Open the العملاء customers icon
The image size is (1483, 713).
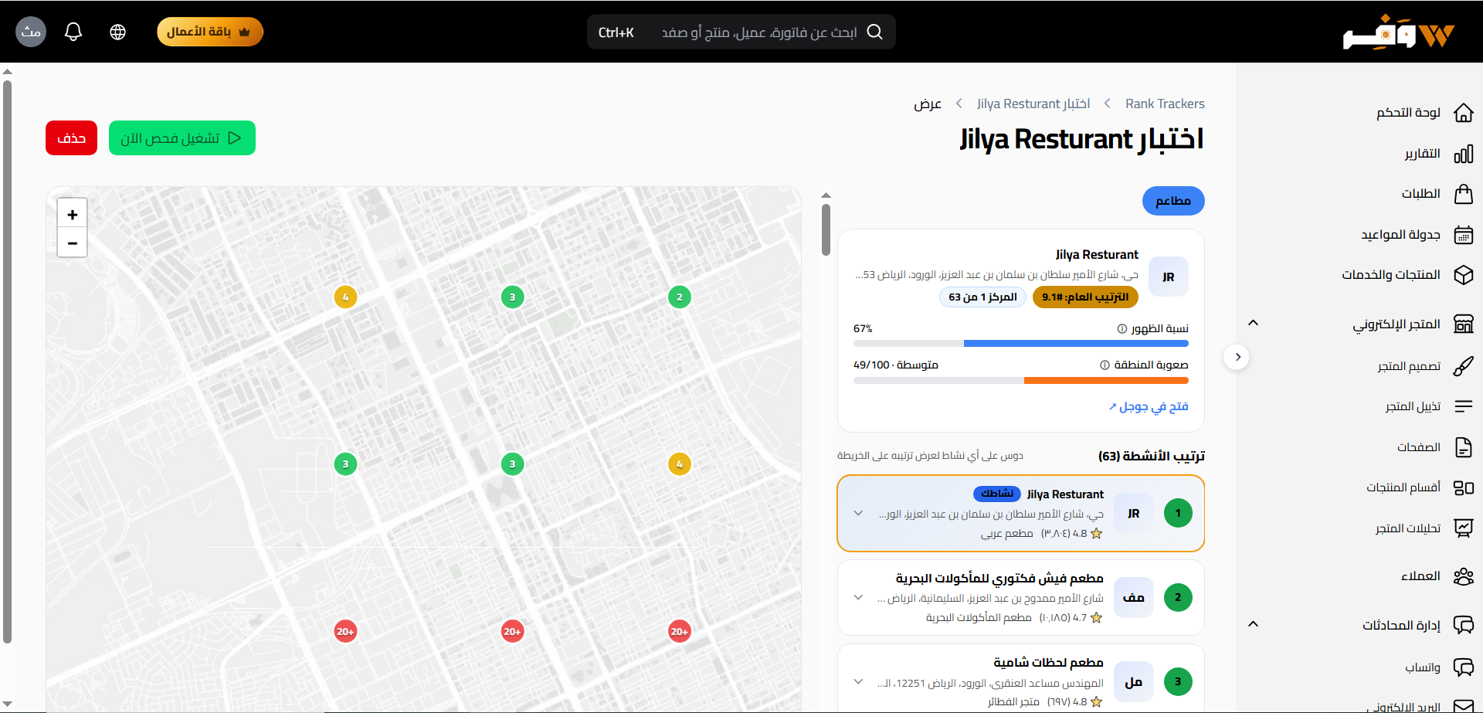(x=1463, y=576)
